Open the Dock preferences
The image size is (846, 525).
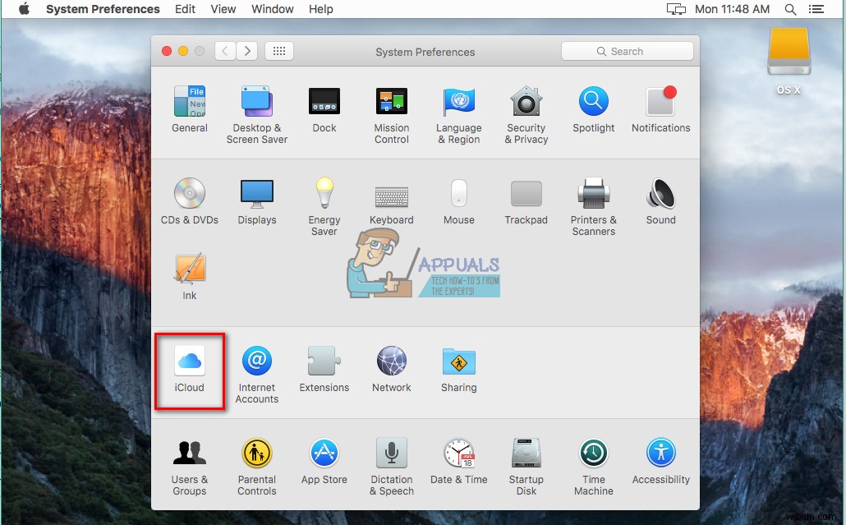[x=324, y=102]
